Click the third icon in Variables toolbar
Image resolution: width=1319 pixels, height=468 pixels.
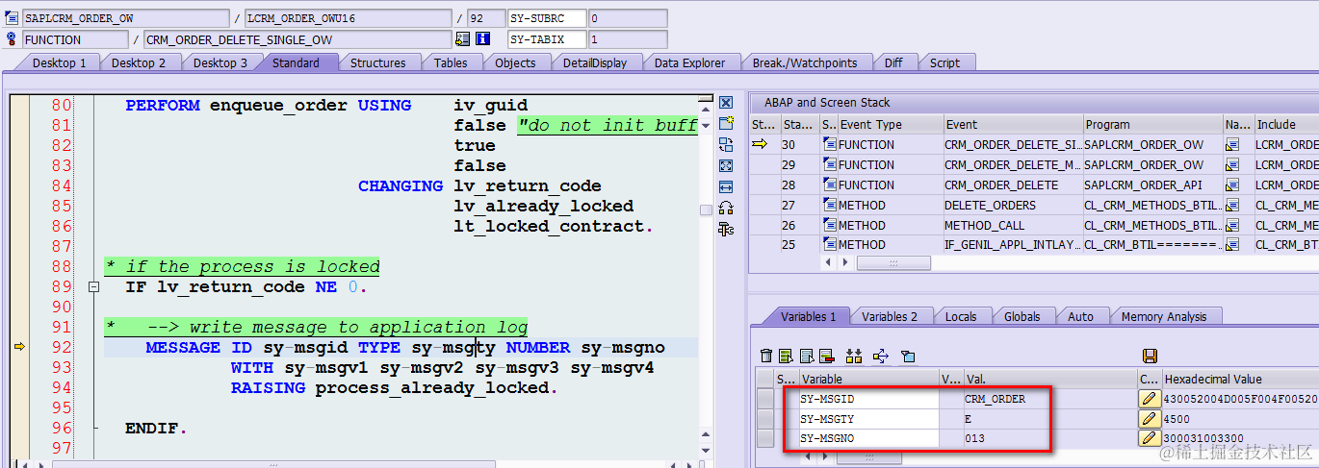coord(806,356)
